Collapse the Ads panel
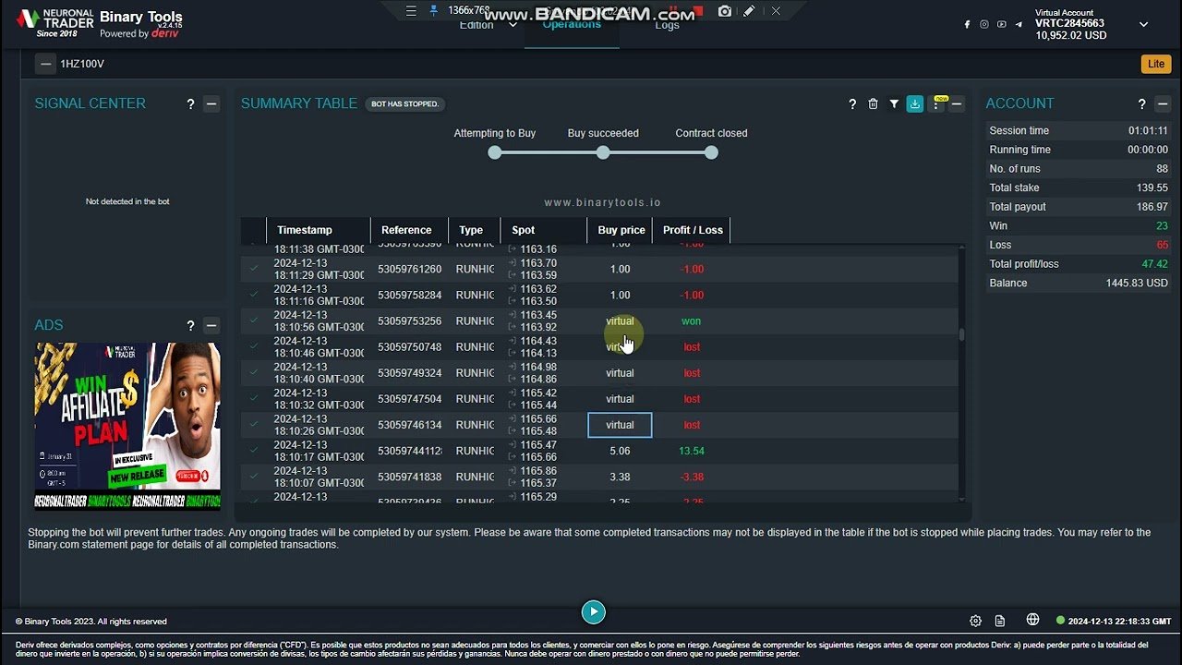This screenshot has height=665, width=1182. tap(211, 325)
